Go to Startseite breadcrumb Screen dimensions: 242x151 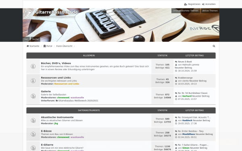tap(34, 46)
